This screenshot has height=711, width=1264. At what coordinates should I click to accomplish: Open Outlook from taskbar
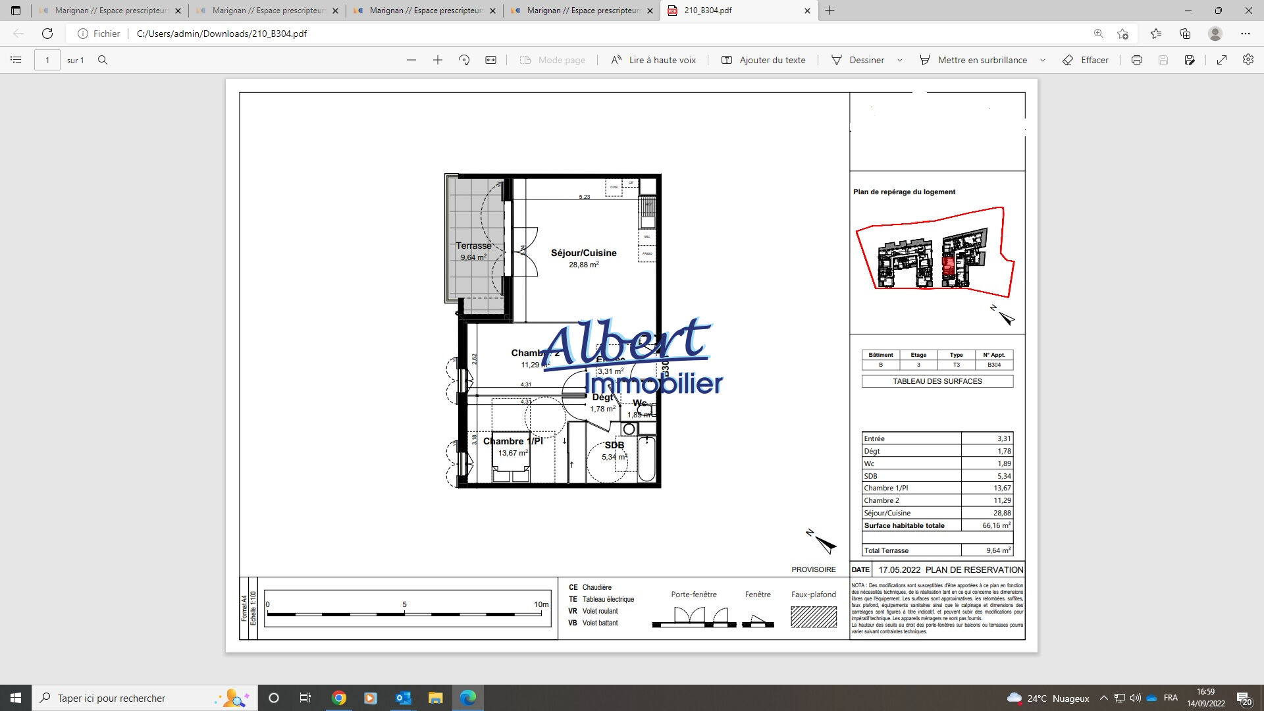pyautogui.click(x=404, y=698)
